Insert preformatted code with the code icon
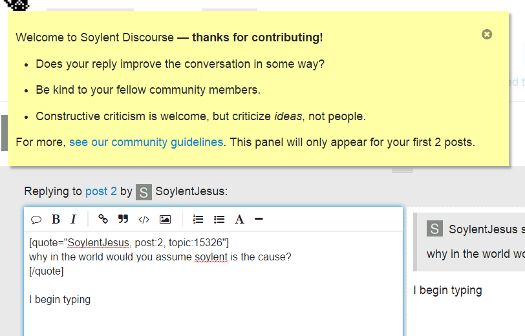 (x=144, y=220)
